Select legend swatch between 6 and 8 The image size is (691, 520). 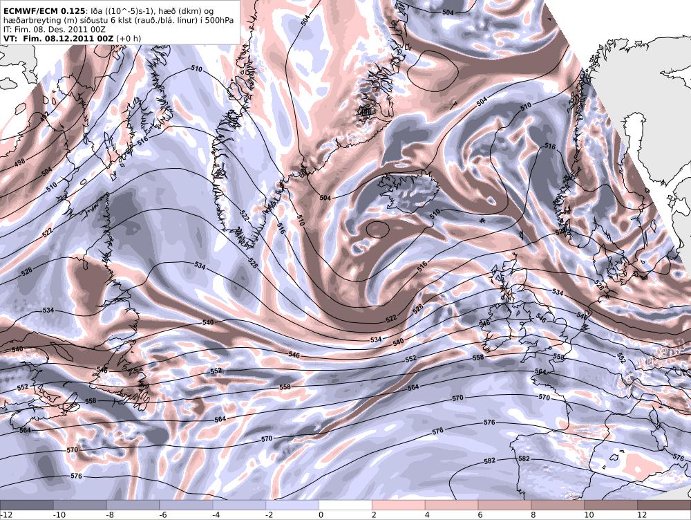pyautogui.click(x=504, y=505)
